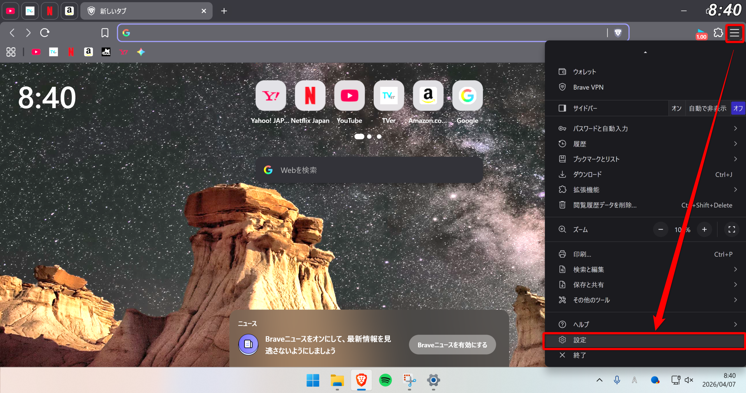Click the Yahoo bookmark in bookmarks bar
Screen dimensions: 746x393
pyautogui.click(x=124, y=52)
